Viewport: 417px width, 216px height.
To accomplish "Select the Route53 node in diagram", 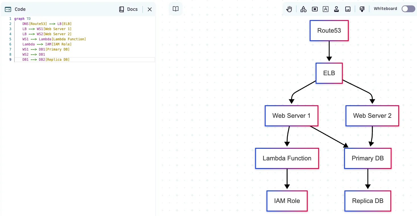I will (329, 31).
